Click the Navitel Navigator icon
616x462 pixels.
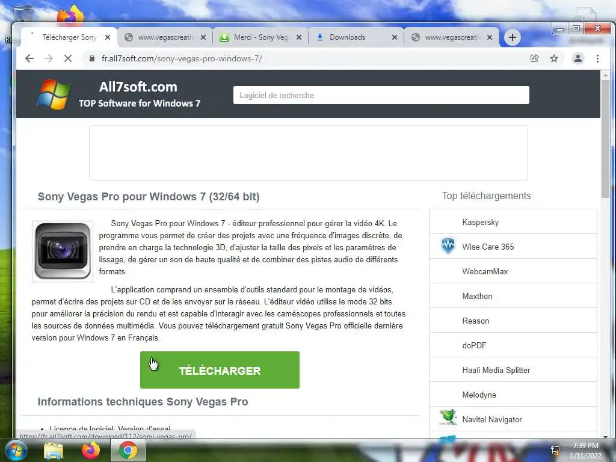point(448,417)
